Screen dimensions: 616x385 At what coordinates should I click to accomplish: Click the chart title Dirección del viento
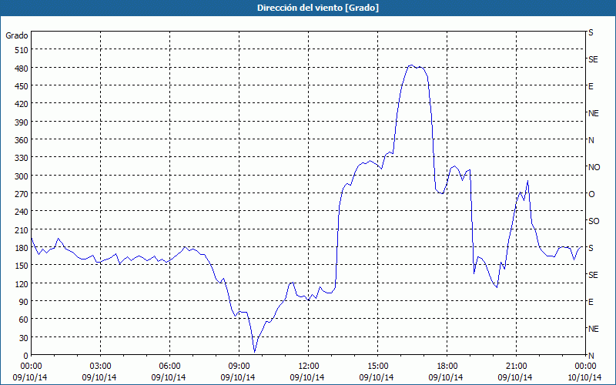tap(307, 8)
